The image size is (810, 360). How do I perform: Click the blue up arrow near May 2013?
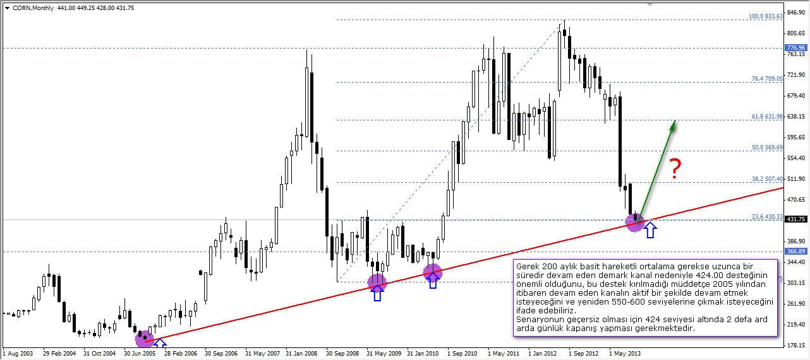coord(650,229)
